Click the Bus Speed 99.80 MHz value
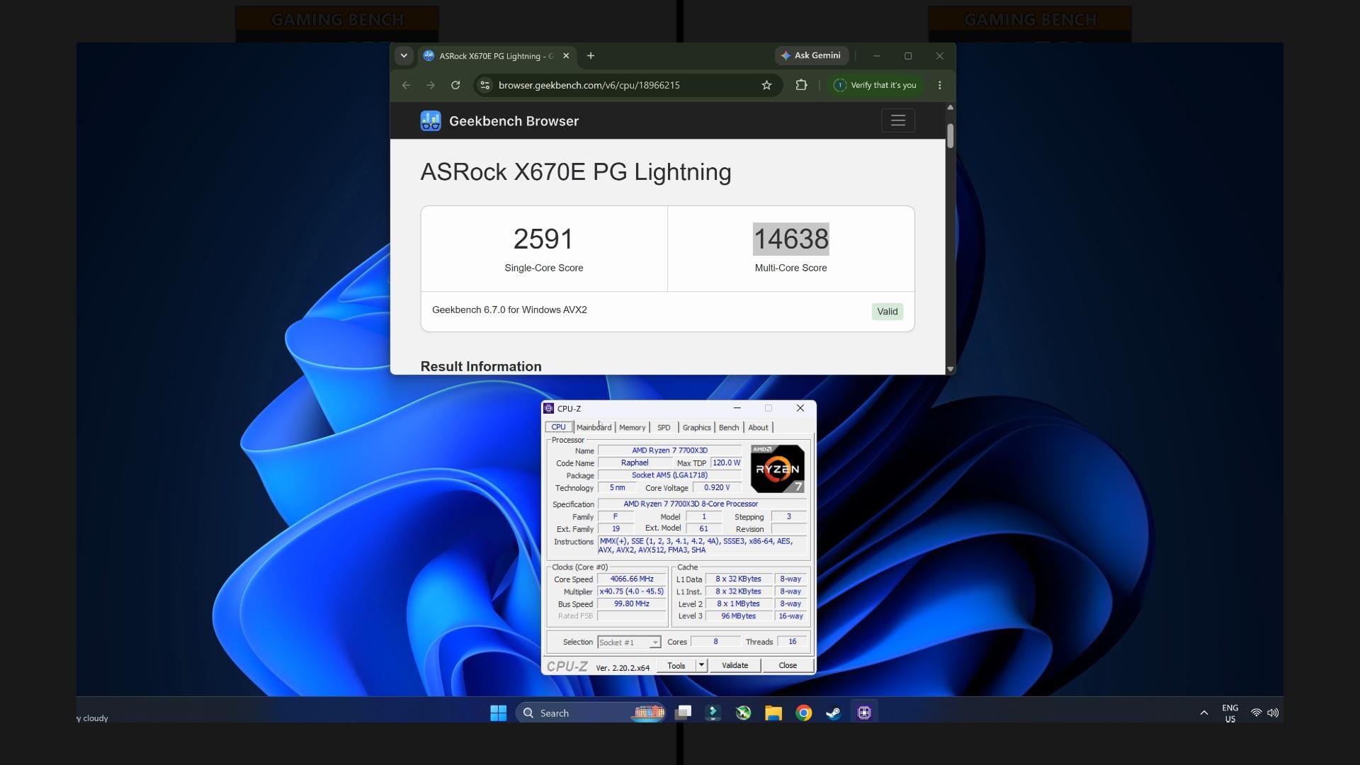The image size is (1360, 765). pyautogui.click(x=632, y=604)
